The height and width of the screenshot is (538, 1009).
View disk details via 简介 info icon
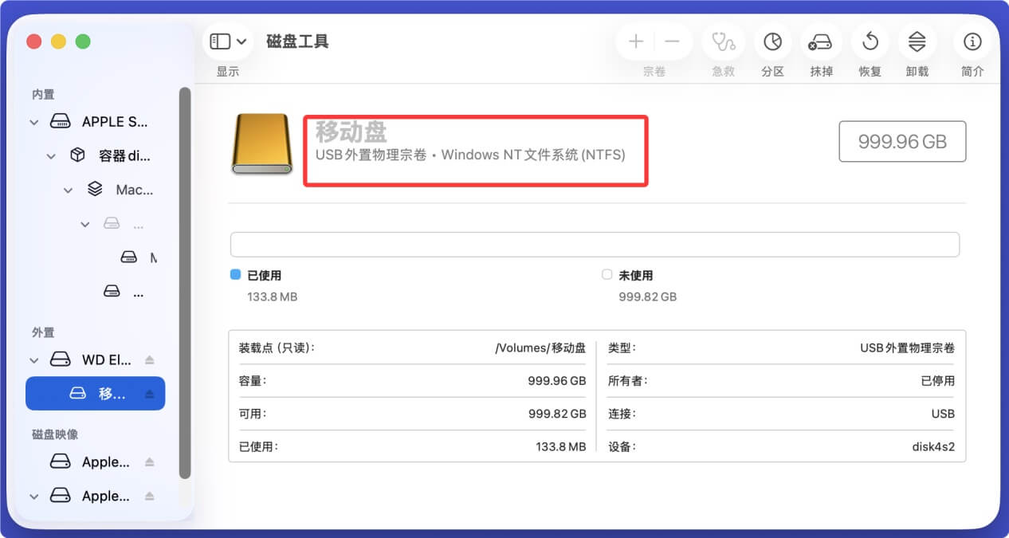point(972,41)
